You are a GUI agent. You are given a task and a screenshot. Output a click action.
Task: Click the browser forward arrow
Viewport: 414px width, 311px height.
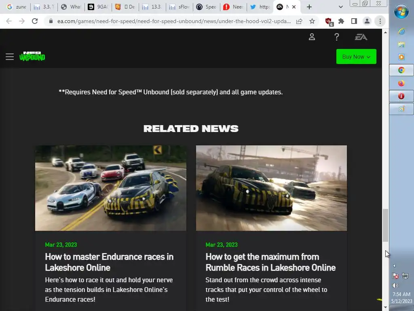22,21
